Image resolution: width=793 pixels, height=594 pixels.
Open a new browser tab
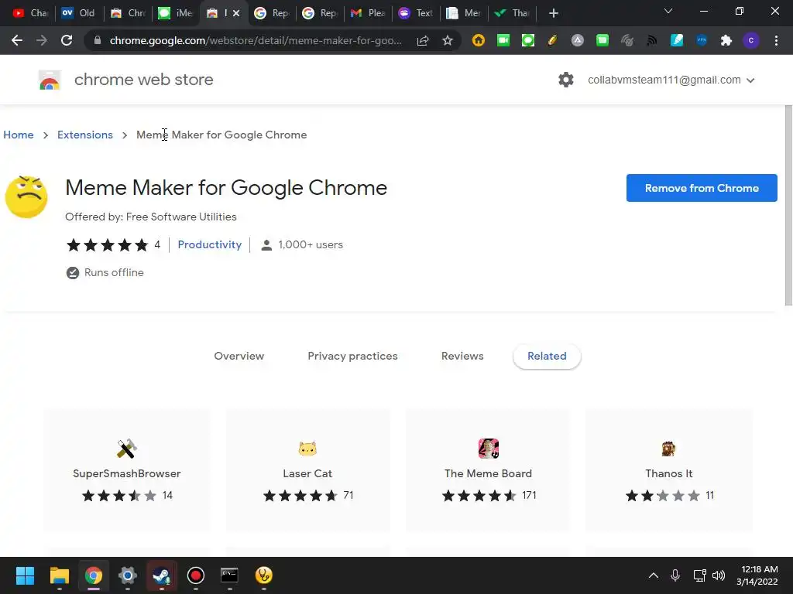tap(553, 13)
